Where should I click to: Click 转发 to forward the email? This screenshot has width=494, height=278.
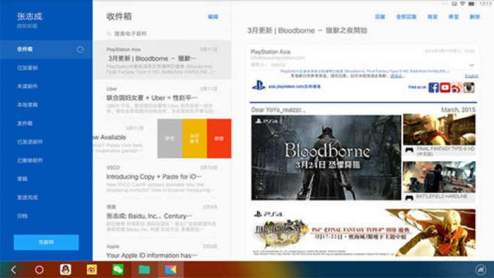click(454, 16)
